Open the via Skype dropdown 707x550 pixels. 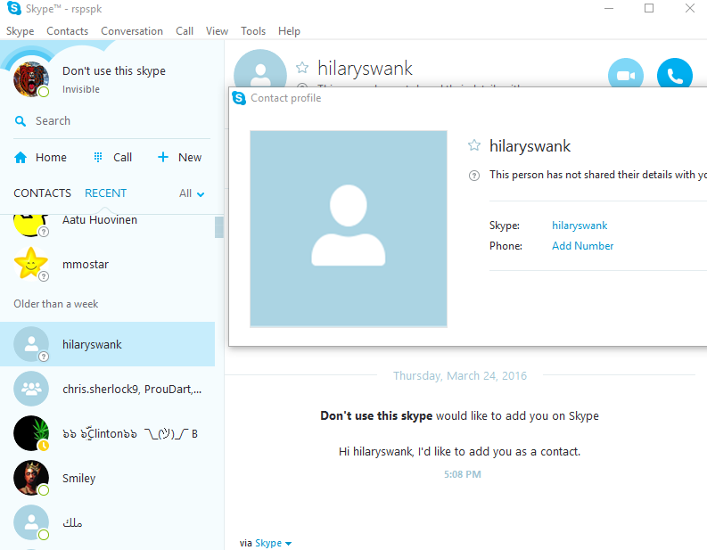(273, 543)
